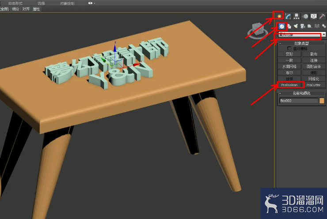Click the 水滴网格 button
The width and height of the screenshot is (327, 219).
click(x=289, y=67)
